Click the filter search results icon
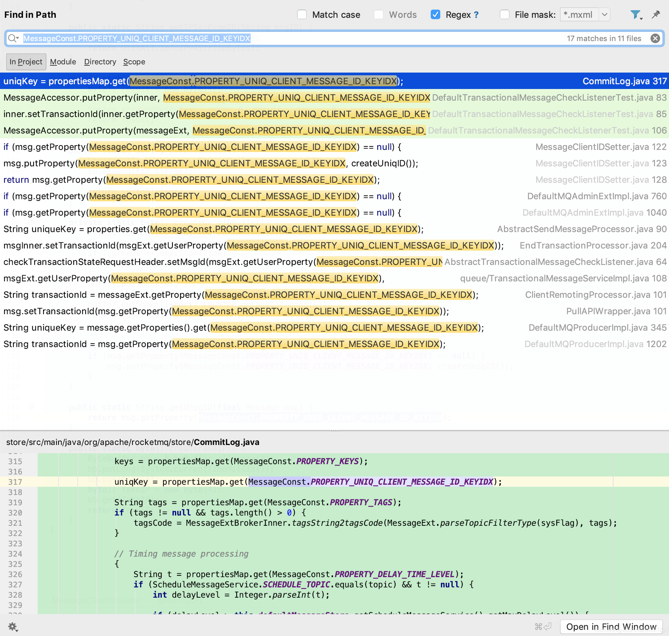Screen dimensions: 669x636 (636, 15)
